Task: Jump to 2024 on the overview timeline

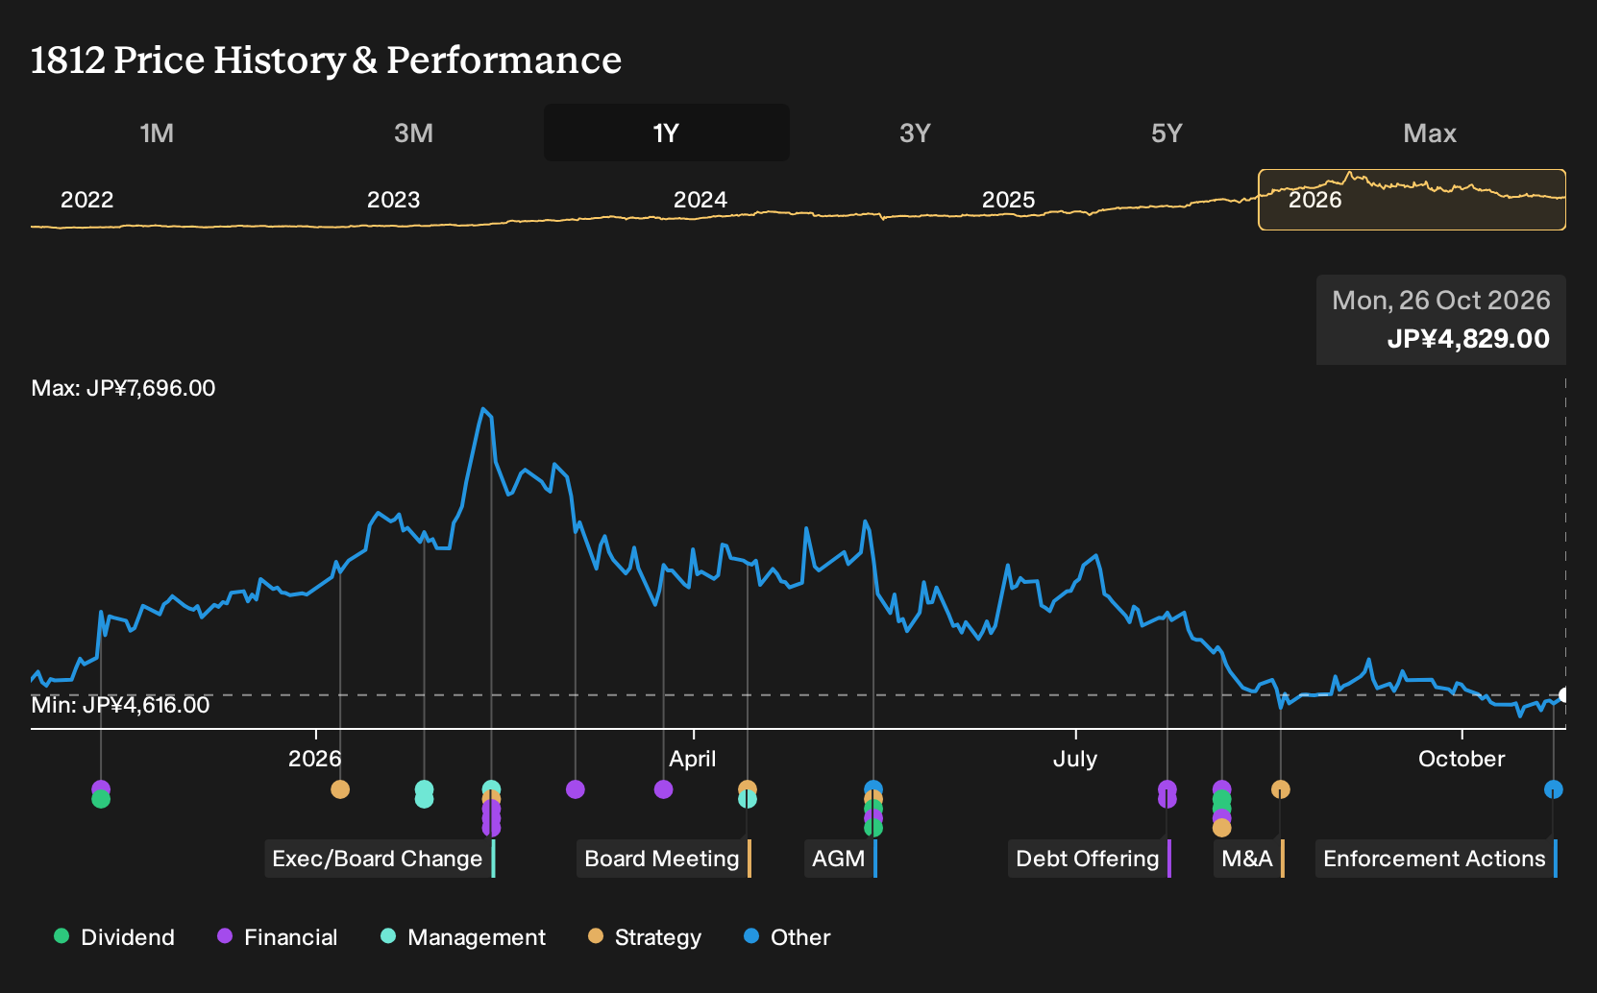Action: pyautogui.click(x=700, y=200)
